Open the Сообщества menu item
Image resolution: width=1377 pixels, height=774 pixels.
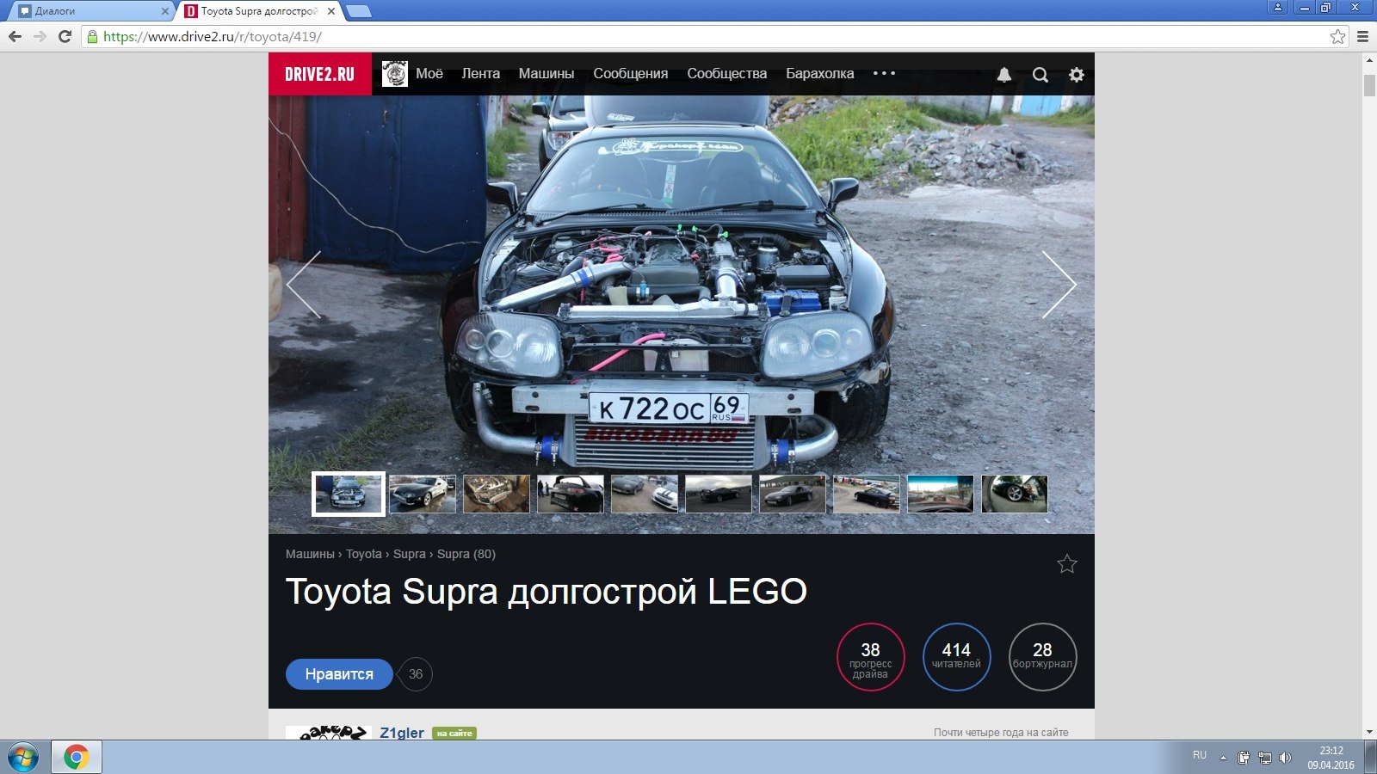coord(727,74)
